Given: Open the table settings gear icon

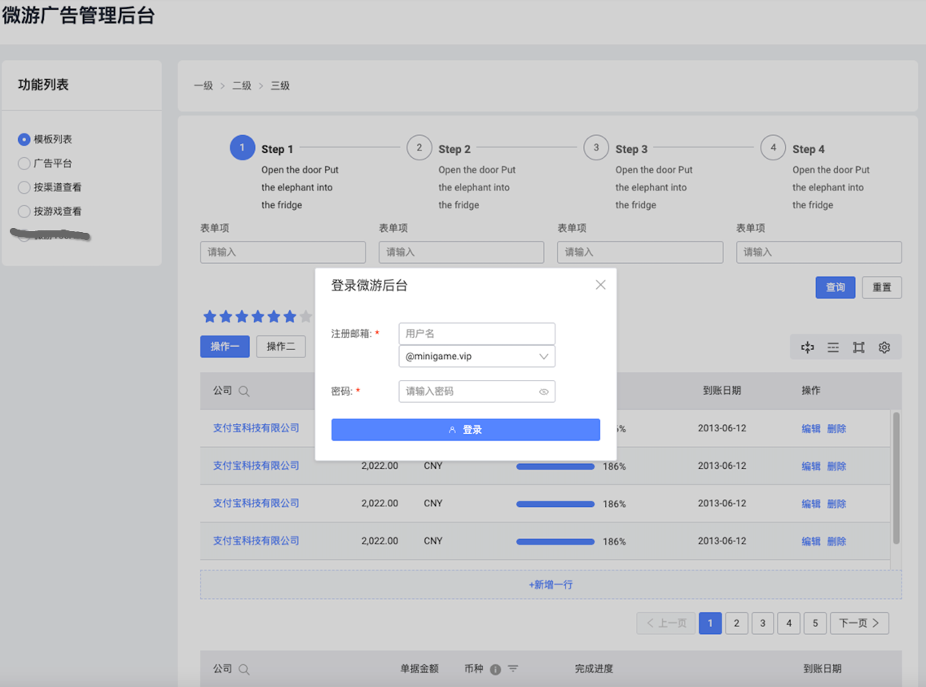Looking at the screenshot, I should click(884, 347).
